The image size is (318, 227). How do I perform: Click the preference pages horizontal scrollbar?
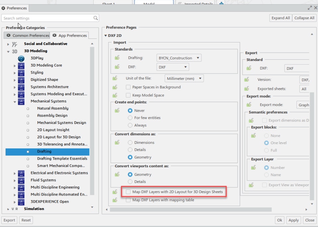pyautogui.click(x=191, y=209)
